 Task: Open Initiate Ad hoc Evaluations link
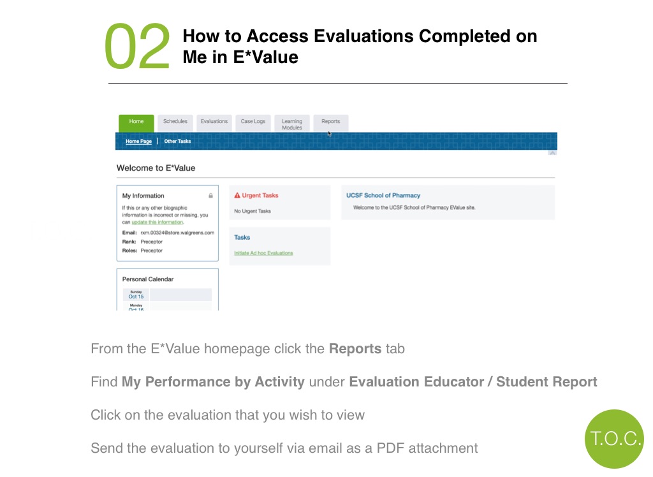pos(263,253)
